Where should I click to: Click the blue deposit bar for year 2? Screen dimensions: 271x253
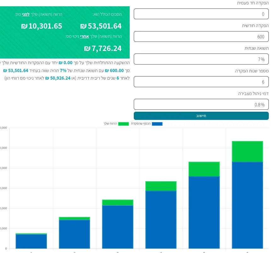click(74, 234)
